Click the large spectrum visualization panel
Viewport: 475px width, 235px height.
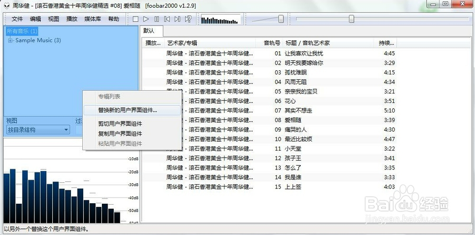(71, 181)
